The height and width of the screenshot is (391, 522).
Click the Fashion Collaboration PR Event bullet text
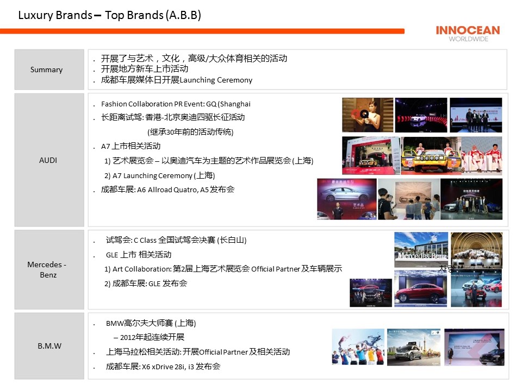coord(176,104)
